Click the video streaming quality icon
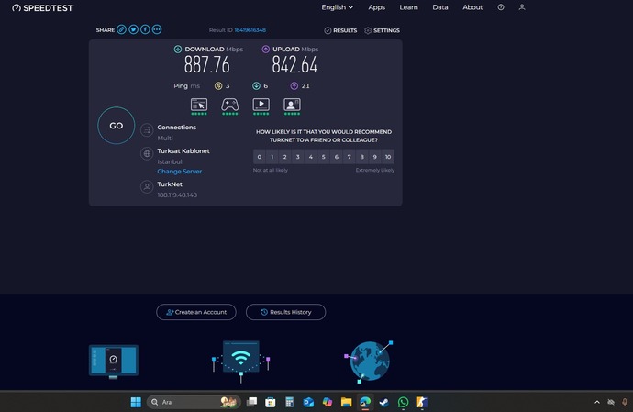This screenshot has width=633, height=412. pos(261,104)
